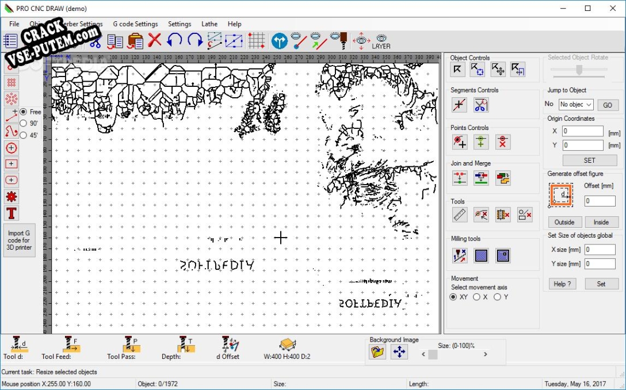Click the Outside offset button
This screenshot has height=390, width=626.
pos(564,222)
